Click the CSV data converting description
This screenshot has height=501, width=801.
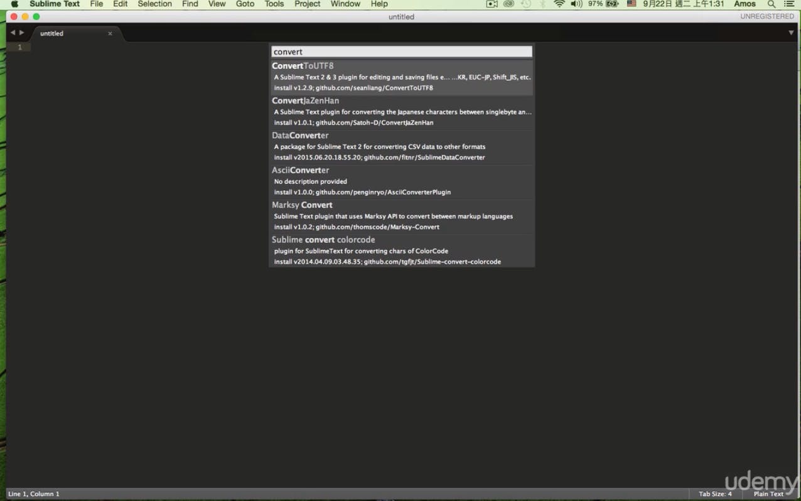[379, 147]
